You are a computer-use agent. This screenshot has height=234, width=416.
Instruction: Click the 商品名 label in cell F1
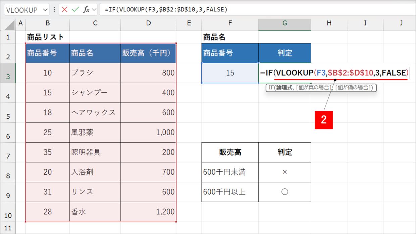click(x=230, y=37)
